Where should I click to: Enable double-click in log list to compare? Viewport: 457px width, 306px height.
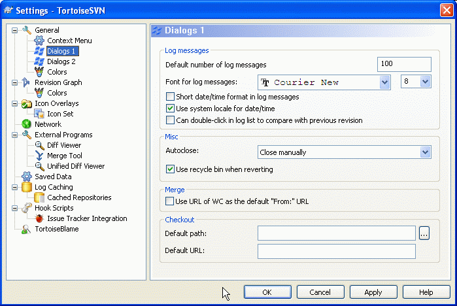(x=170, y=120)
